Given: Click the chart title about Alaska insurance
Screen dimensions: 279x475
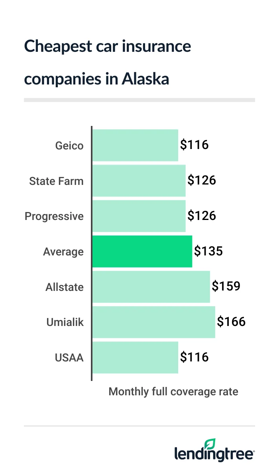Looking at the screenshot, I should [x=108, y=63].
